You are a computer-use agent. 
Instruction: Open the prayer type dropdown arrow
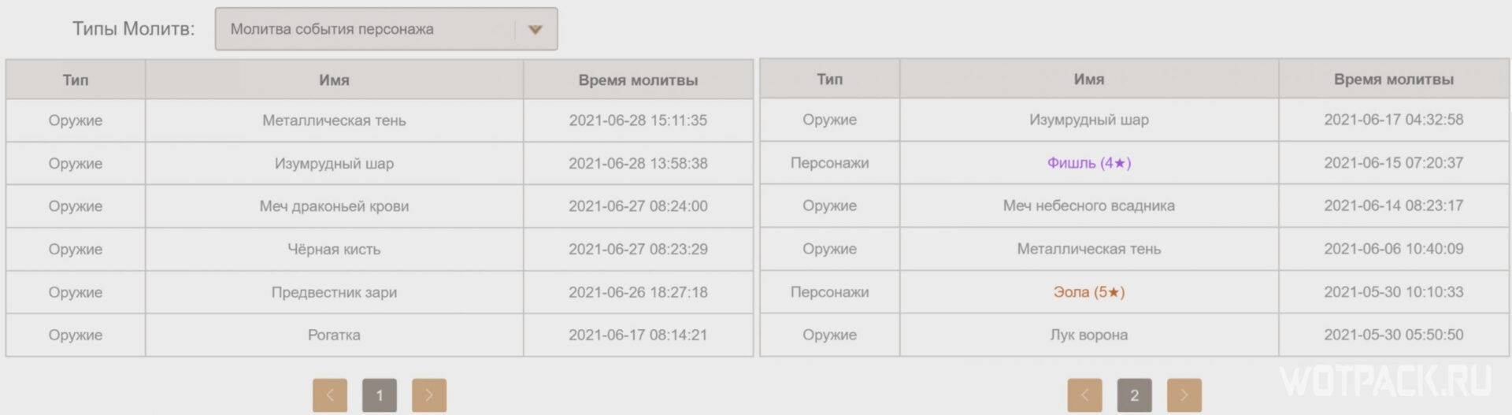point(535,30)
